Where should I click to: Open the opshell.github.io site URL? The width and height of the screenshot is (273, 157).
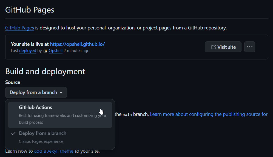point(77,44)
